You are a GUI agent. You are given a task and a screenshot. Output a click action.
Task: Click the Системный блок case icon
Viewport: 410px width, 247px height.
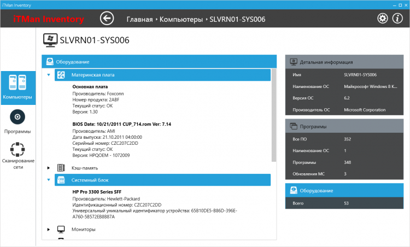(61, 180)
